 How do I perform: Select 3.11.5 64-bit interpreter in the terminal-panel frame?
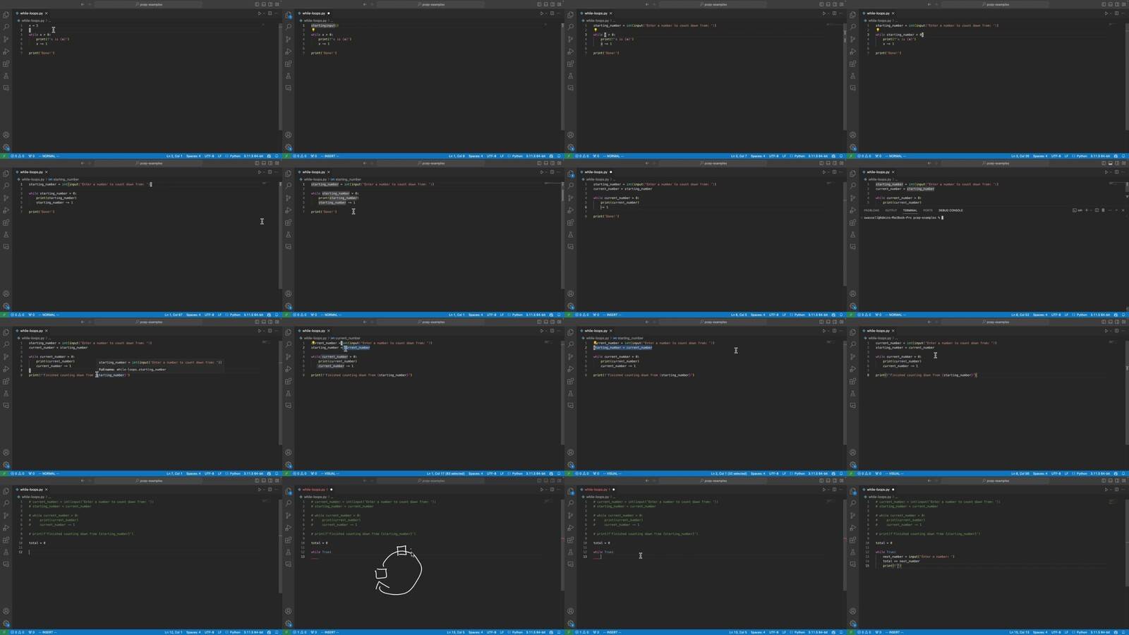click(1100, 315)
